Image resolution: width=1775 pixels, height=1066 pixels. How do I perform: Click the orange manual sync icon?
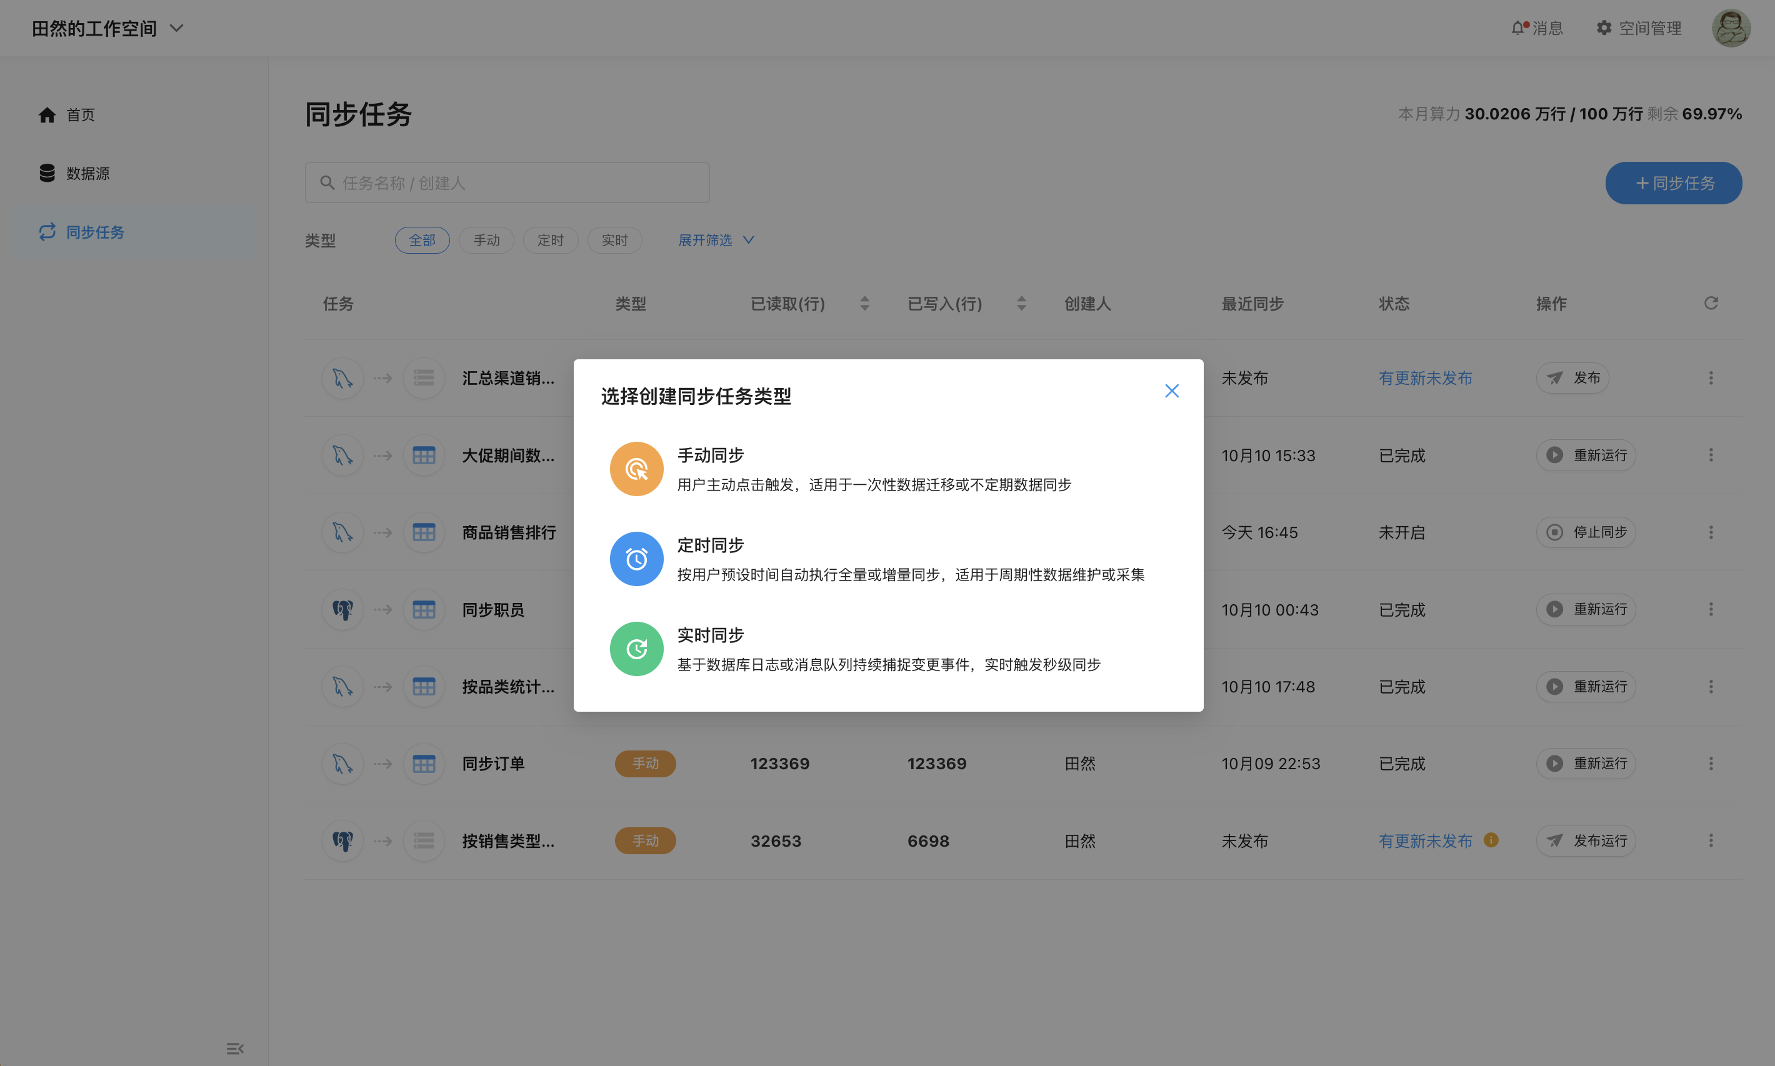(636, 469)
